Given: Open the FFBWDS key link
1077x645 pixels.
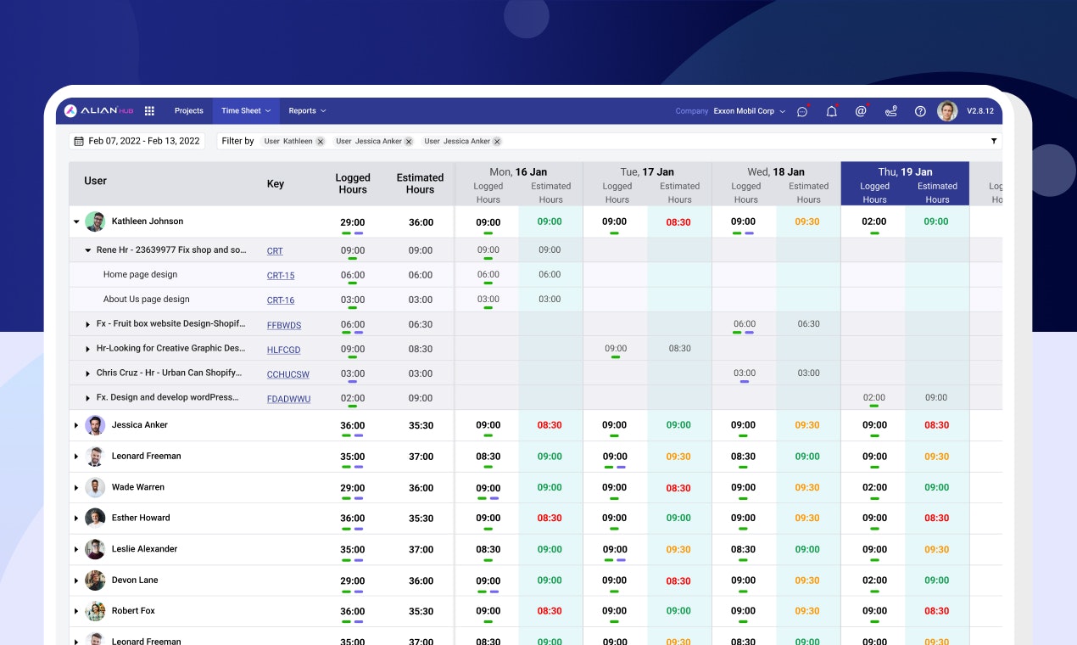Looking at the screenshot, I should click(284, 325).
